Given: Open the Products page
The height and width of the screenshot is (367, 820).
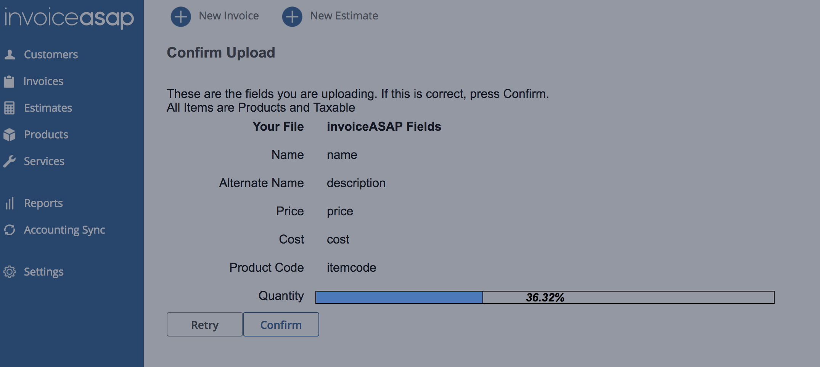Looking at the screenshot, I should point(46,135).
